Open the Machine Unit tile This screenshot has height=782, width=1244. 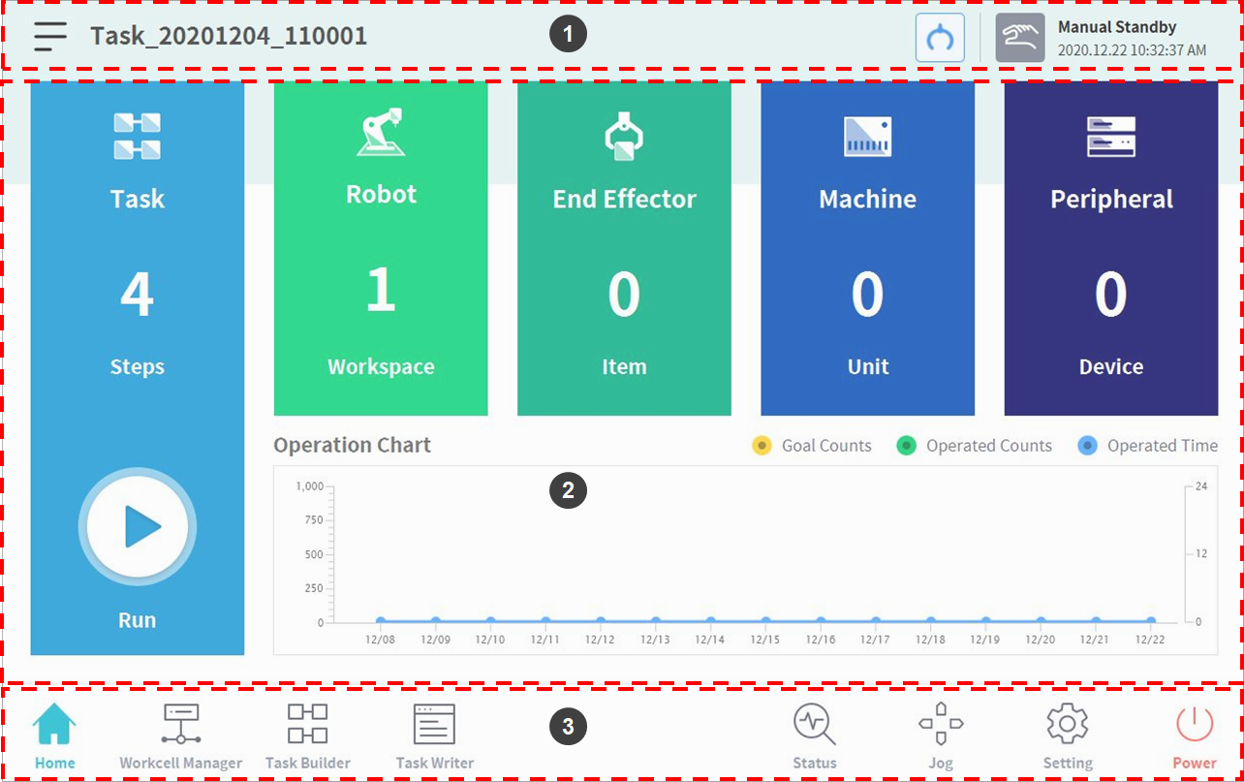[867, 248]
